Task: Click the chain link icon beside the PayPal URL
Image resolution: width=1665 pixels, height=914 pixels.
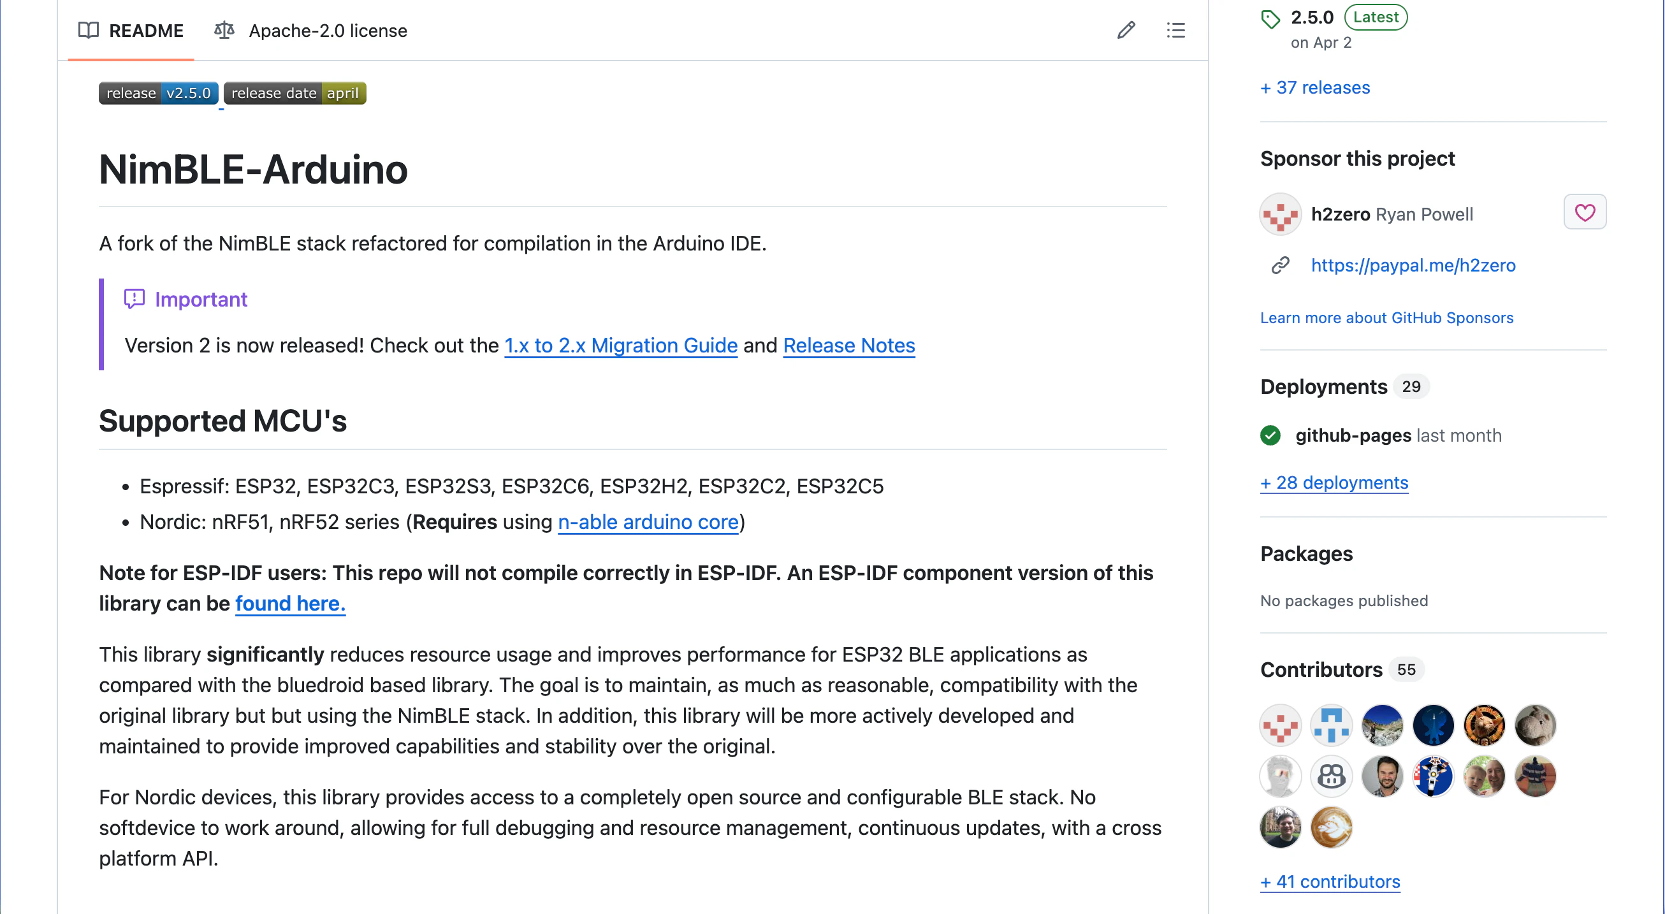Action: (x=1280, y=265)
